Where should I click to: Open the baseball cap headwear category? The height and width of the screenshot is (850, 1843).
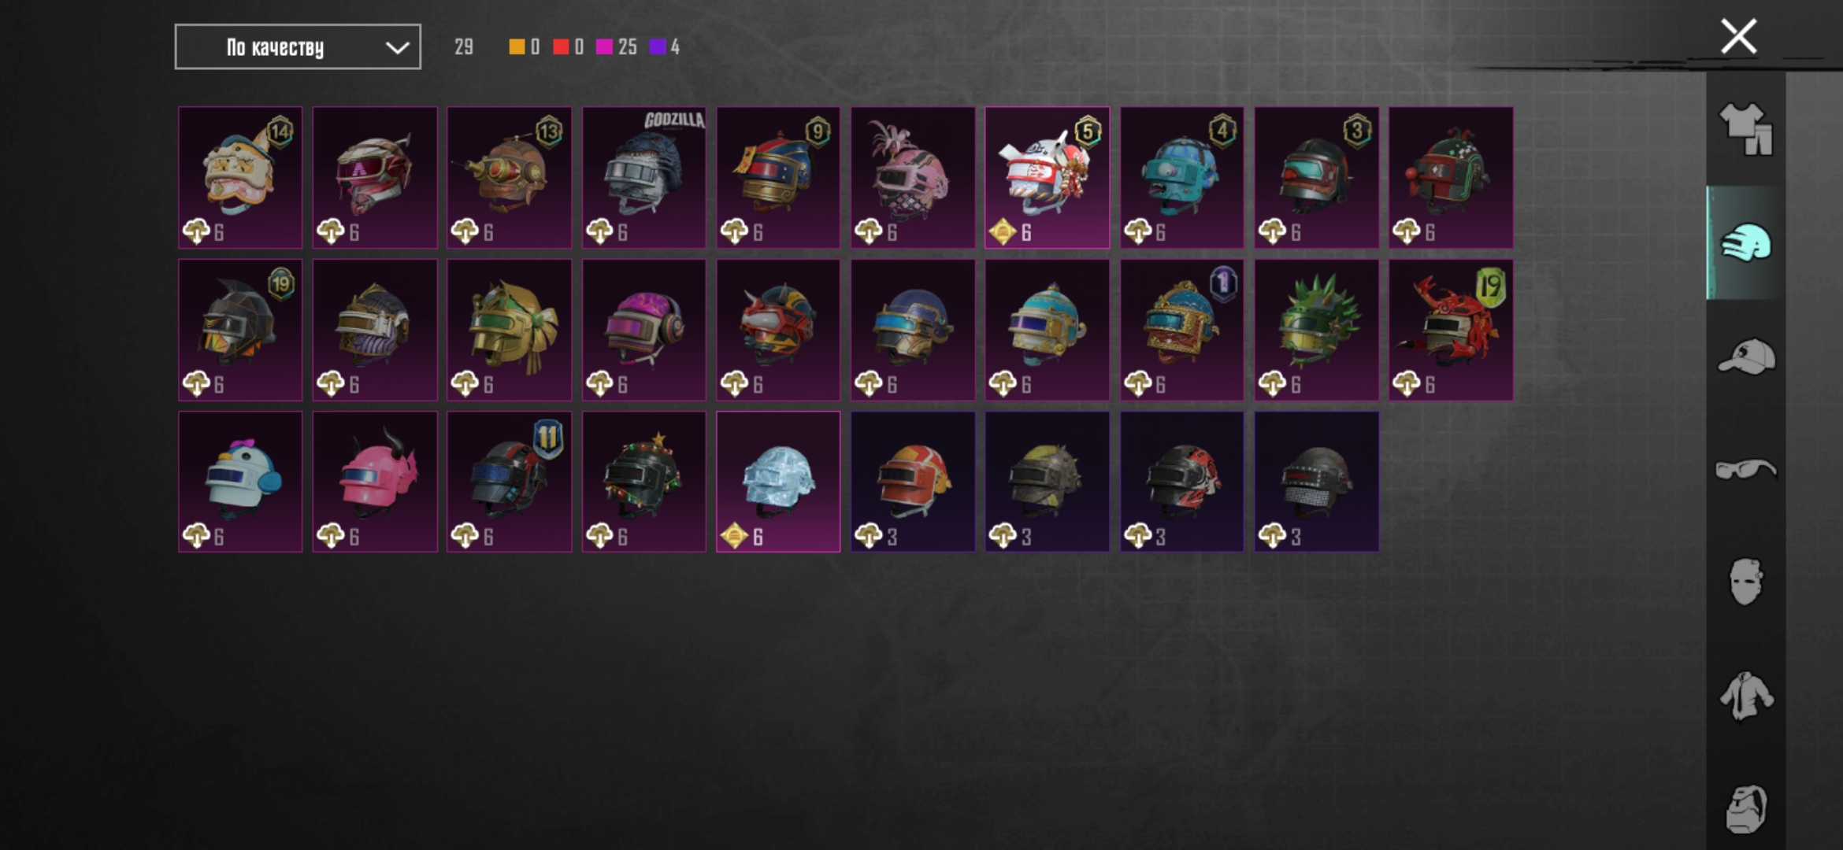coord(1746,357)
